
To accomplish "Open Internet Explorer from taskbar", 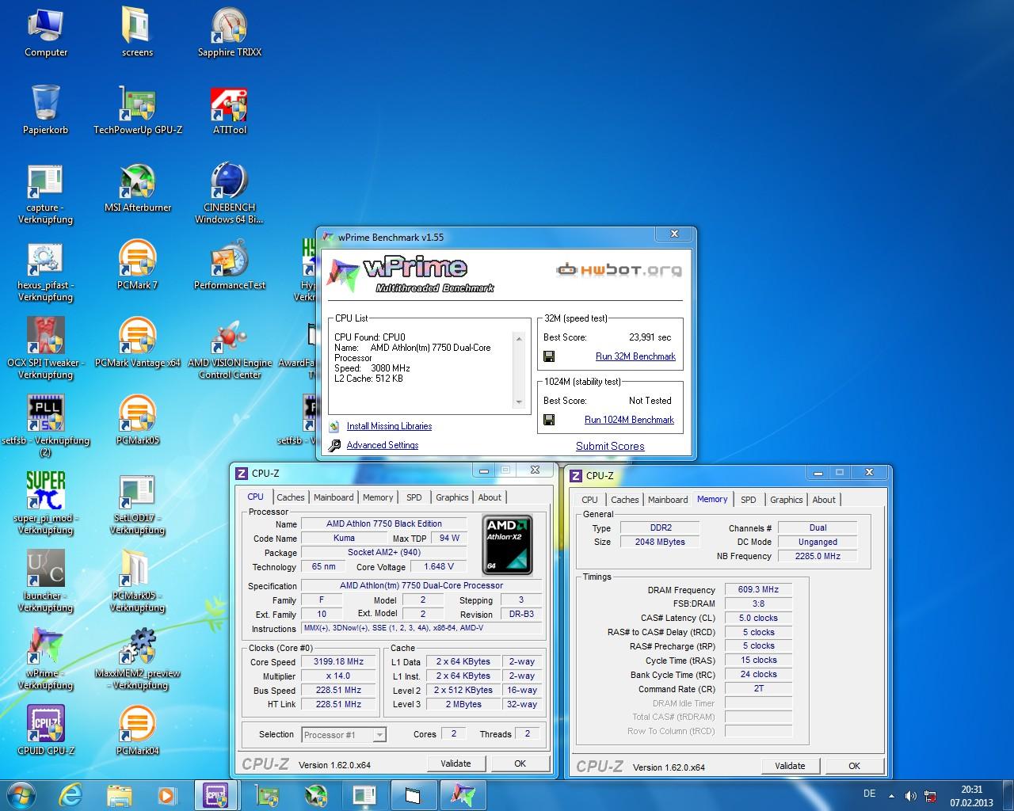I will [72, 794].
